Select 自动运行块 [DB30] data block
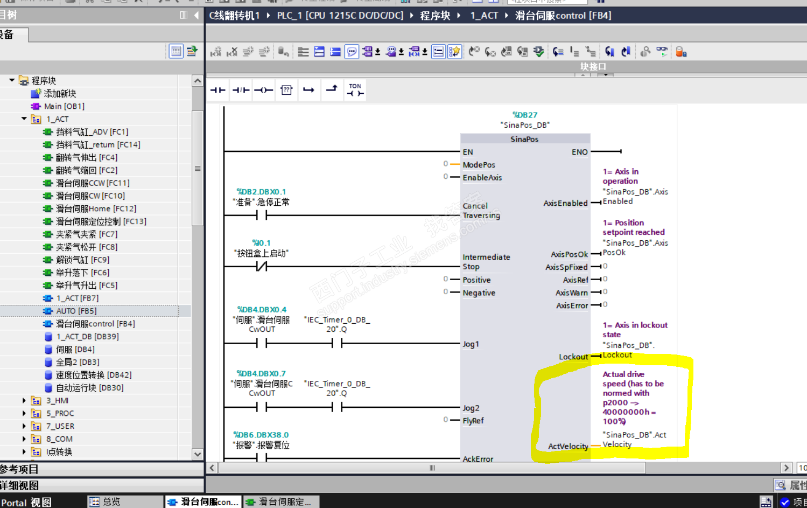This screenshot has width=807, height=508. coord(89,388)
